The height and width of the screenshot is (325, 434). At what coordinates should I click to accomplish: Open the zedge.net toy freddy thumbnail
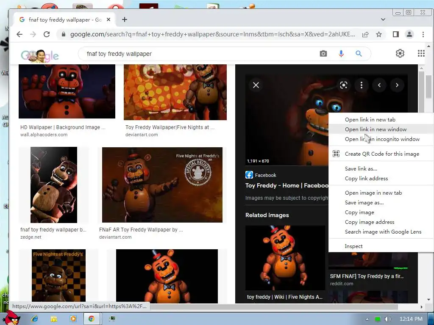coord(54,185)
